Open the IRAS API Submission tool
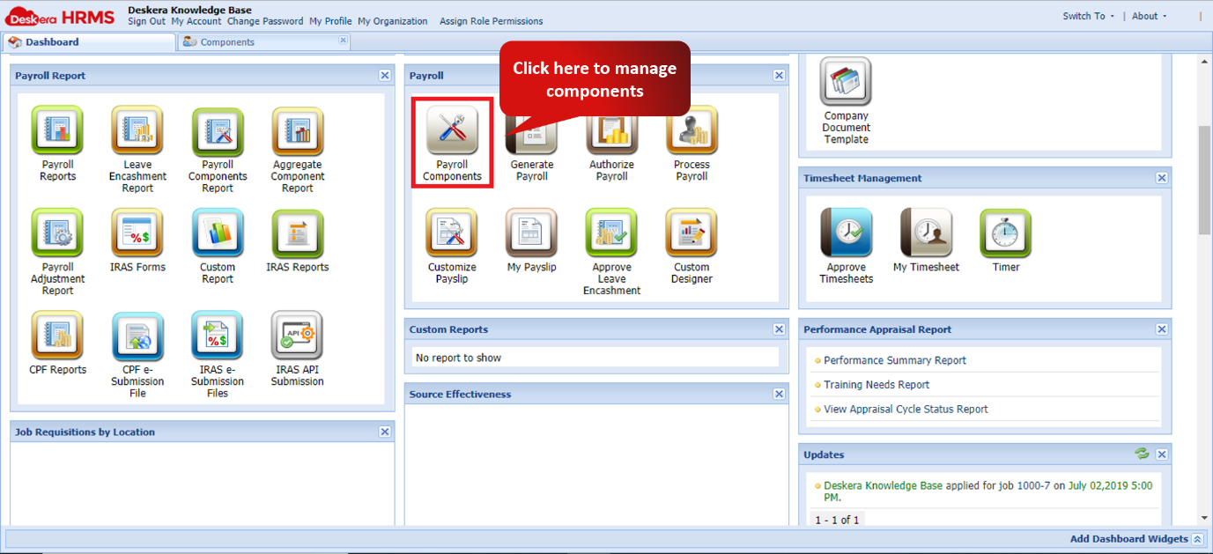This screenshot has height=554, width=1213. pos(297,336)
